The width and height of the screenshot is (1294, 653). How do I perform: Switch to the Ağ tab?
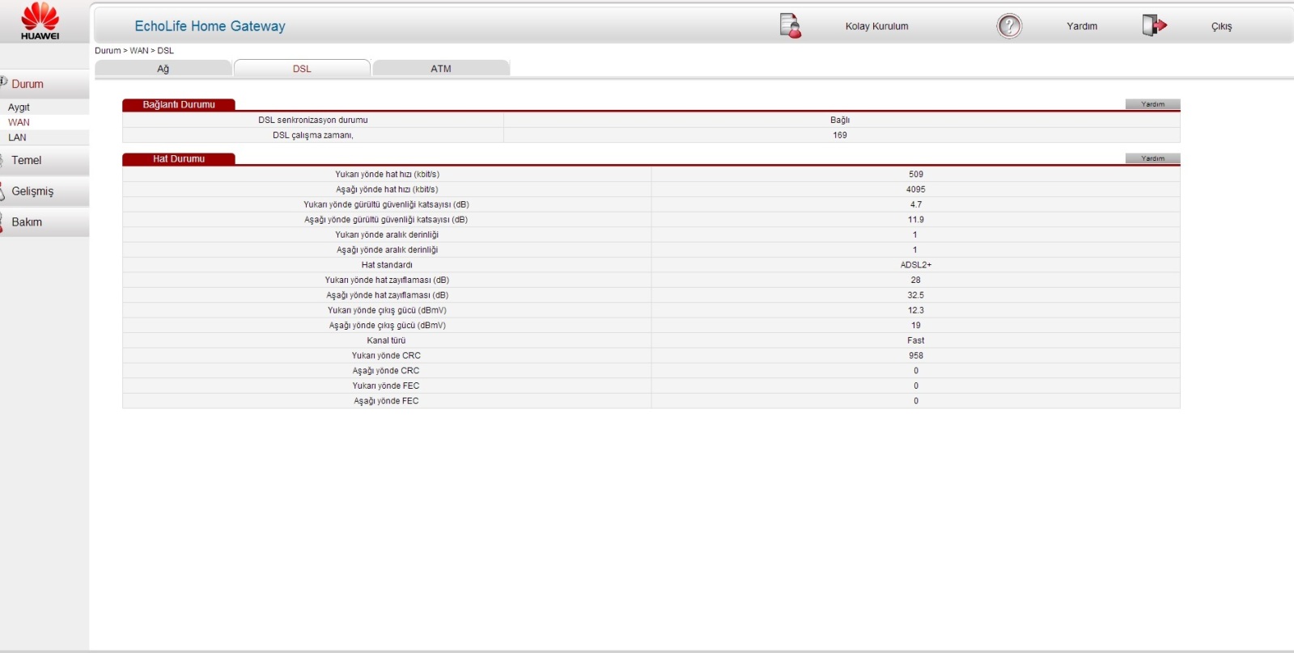(163, 69)
